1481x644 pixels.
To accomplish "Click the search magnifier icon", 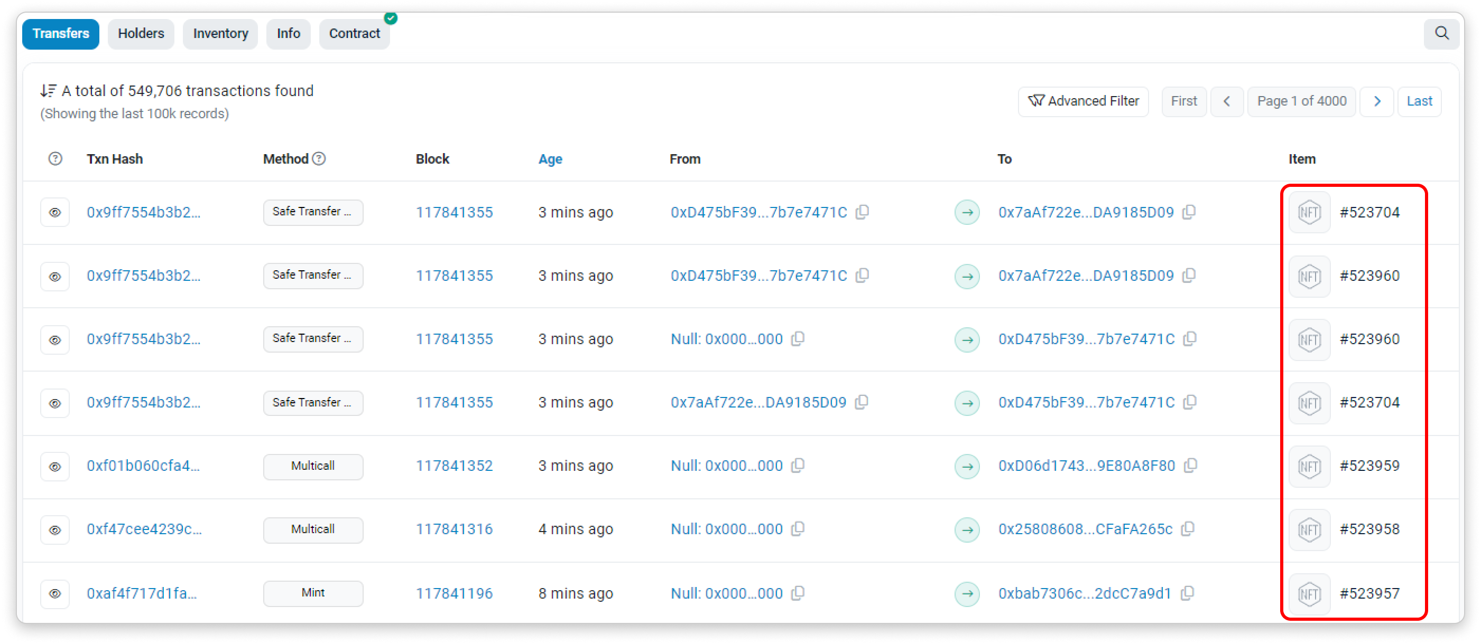I will tap(1441, 33).
